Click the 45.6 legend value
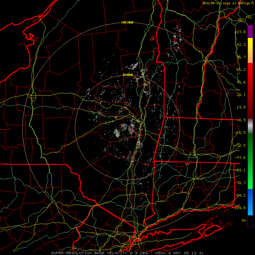Viewport: 255px width, 255px height. click(241, 82)
